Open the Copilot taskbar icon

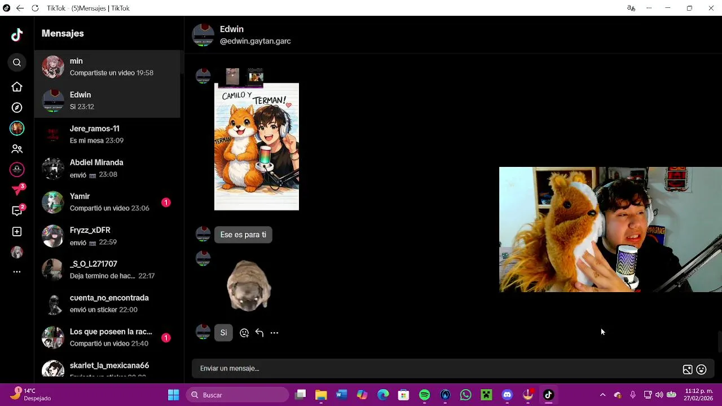pos(362,395)
